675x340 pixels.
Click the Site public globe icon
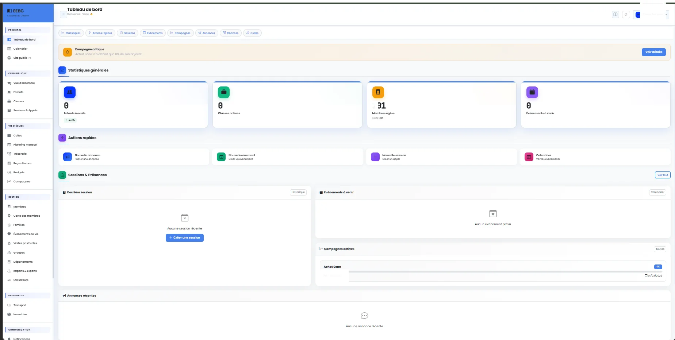[x=9, y=58]
